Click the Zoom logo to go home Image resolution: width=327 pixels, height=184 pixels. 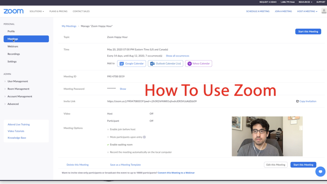[13, 11]
